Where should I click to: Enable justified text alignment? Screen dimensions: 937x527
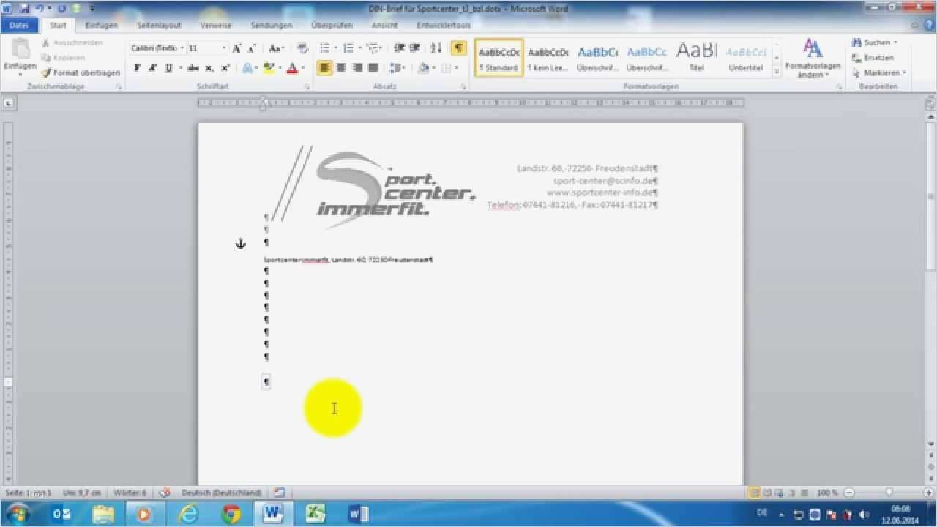[373, 67]
